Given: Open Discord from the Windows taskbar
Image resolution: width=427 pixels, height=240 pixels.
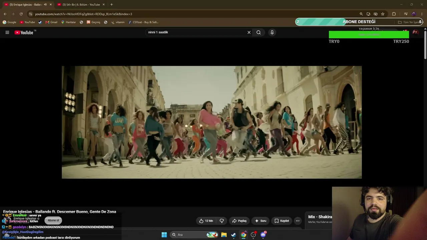Looking at the screenshot, I should pyautogui.click(x=263, y=235).
